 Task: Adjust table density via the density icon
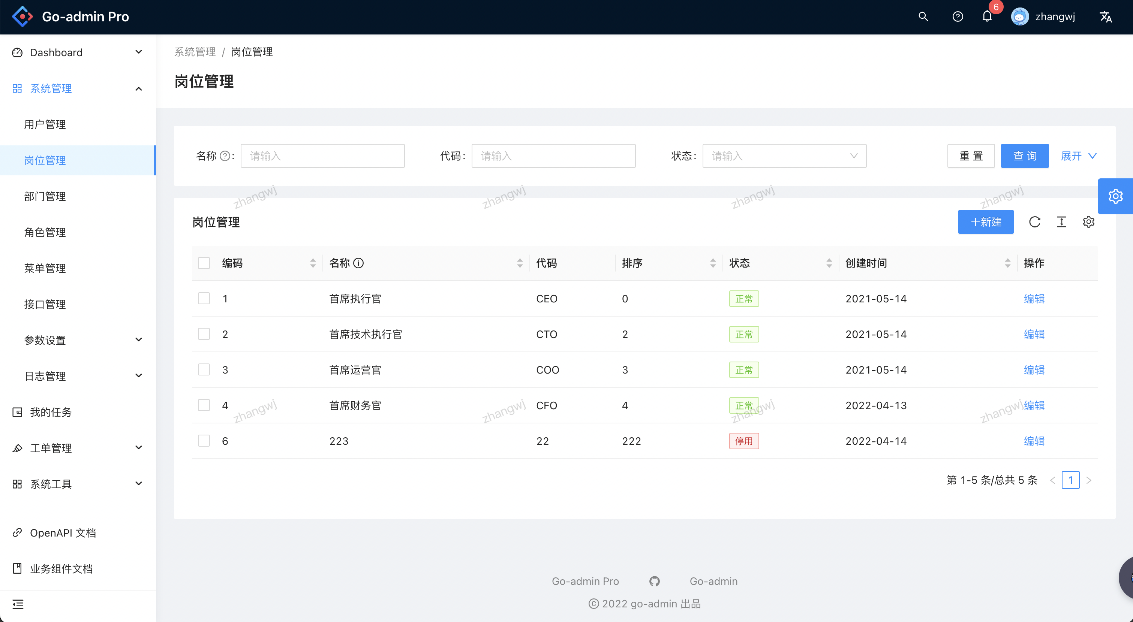pos(1062,222)
